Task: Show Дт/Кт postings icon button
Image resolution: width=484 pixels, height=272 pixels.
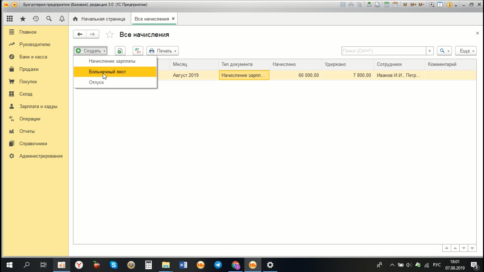Action: pos(138,51)
